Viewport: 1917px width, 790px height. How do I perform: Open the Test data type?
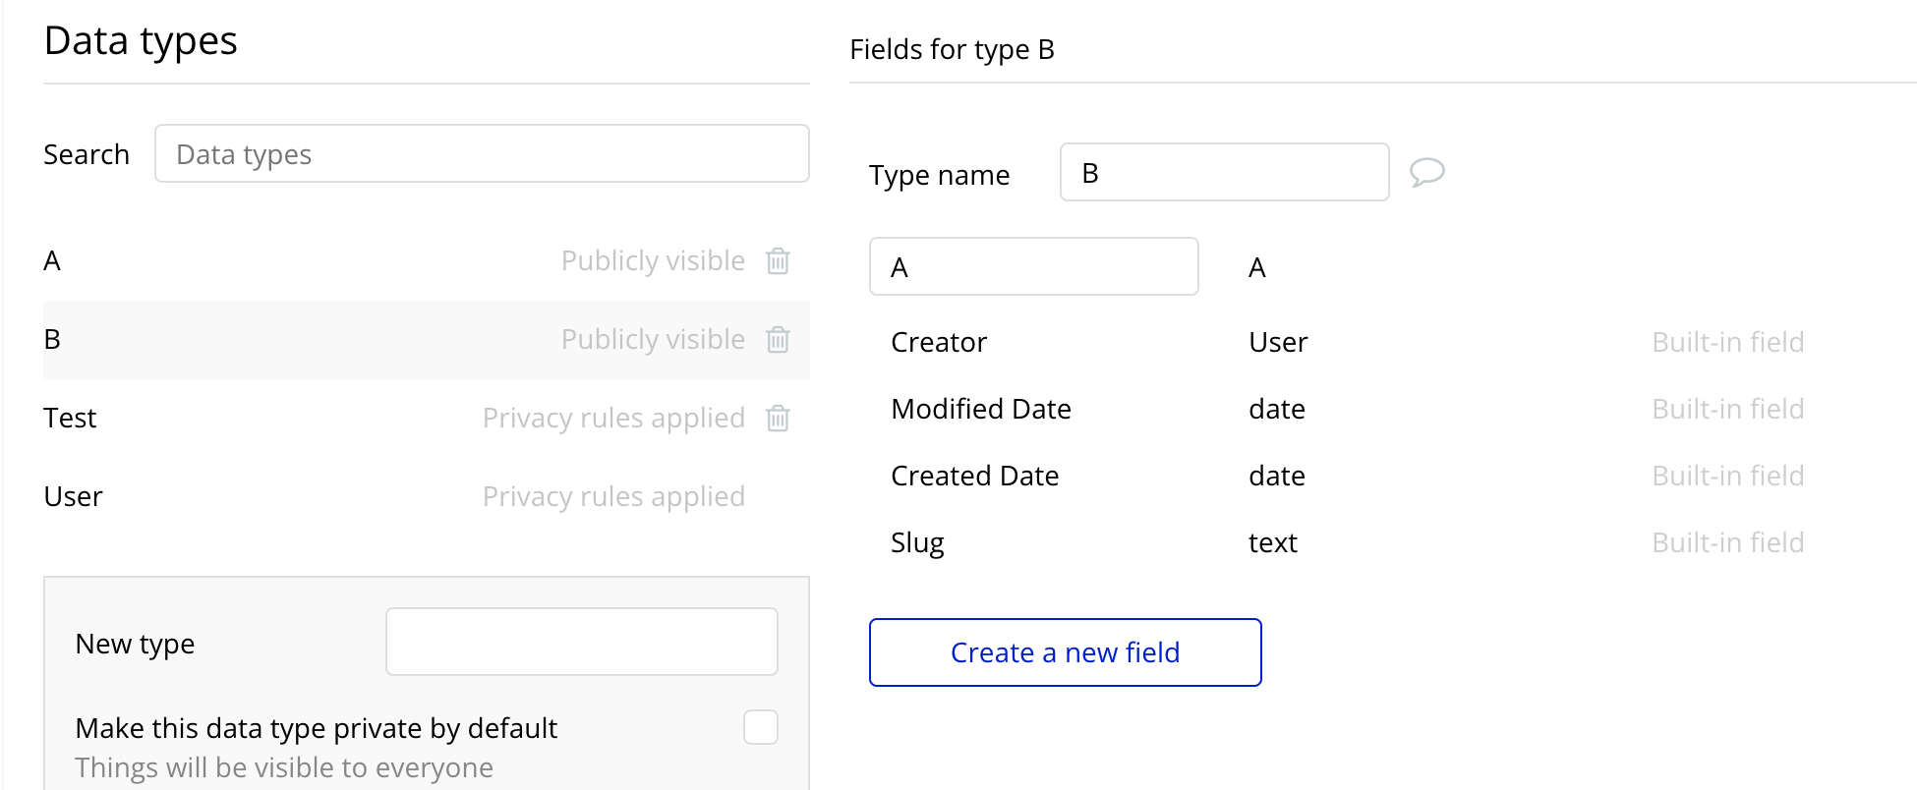click(x=71, y=419)
